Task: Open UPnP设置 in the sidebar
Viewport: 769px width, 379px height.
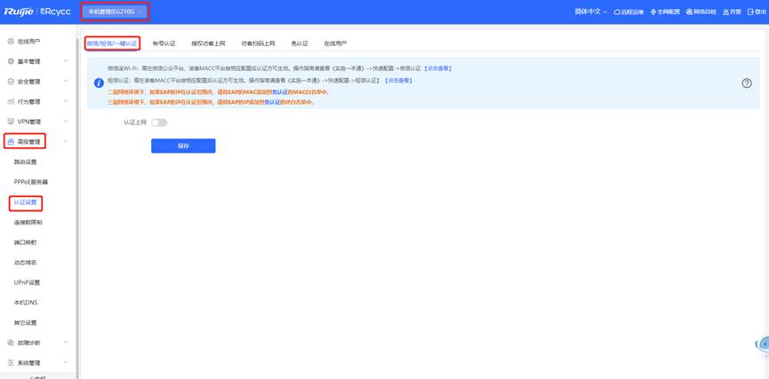Action: [27, 282]
